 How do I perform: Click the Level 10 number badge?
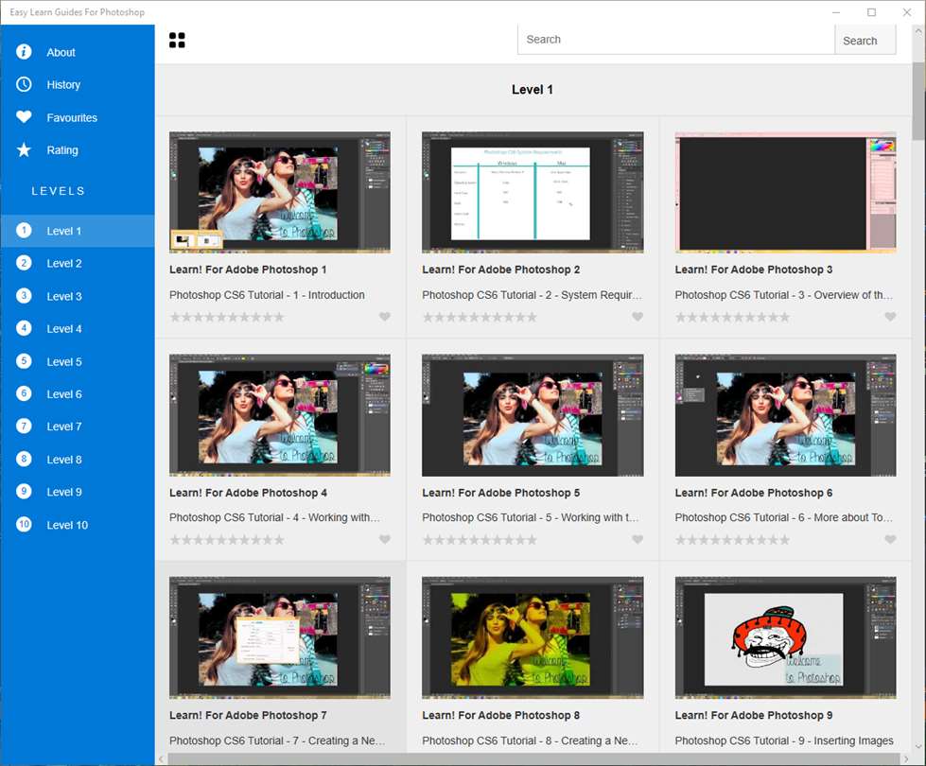coord(24,525)
